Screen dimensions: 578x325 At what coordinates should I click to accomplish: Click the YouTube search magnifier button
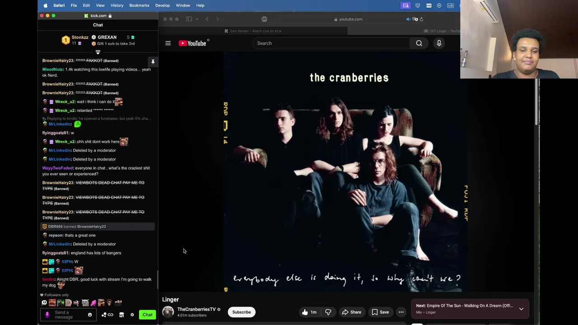click(419, 43)
